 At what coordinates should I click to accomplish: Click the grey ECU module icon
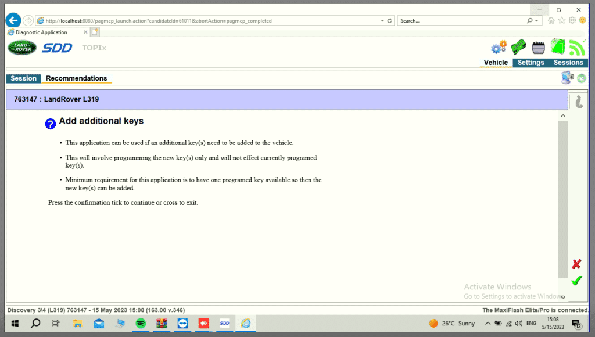(539, 48)
